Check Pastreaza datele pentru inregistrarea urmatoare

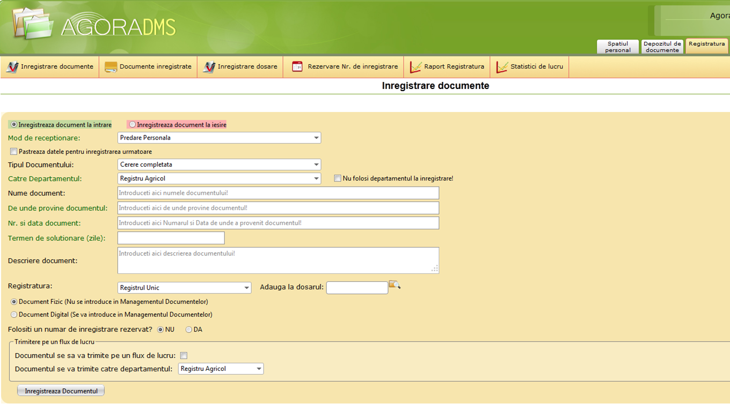tap(14, 152)
